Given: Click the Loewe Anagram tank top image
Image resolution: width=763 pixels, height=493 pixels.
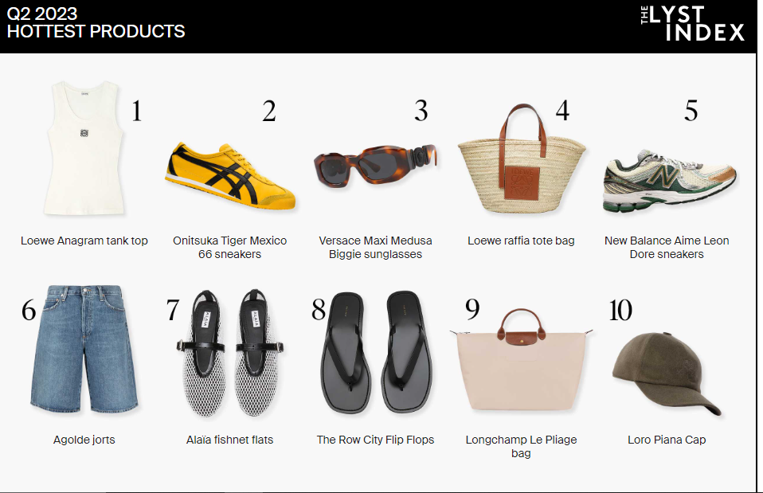Looking at the screenshot, I should (x=84, y=148).
